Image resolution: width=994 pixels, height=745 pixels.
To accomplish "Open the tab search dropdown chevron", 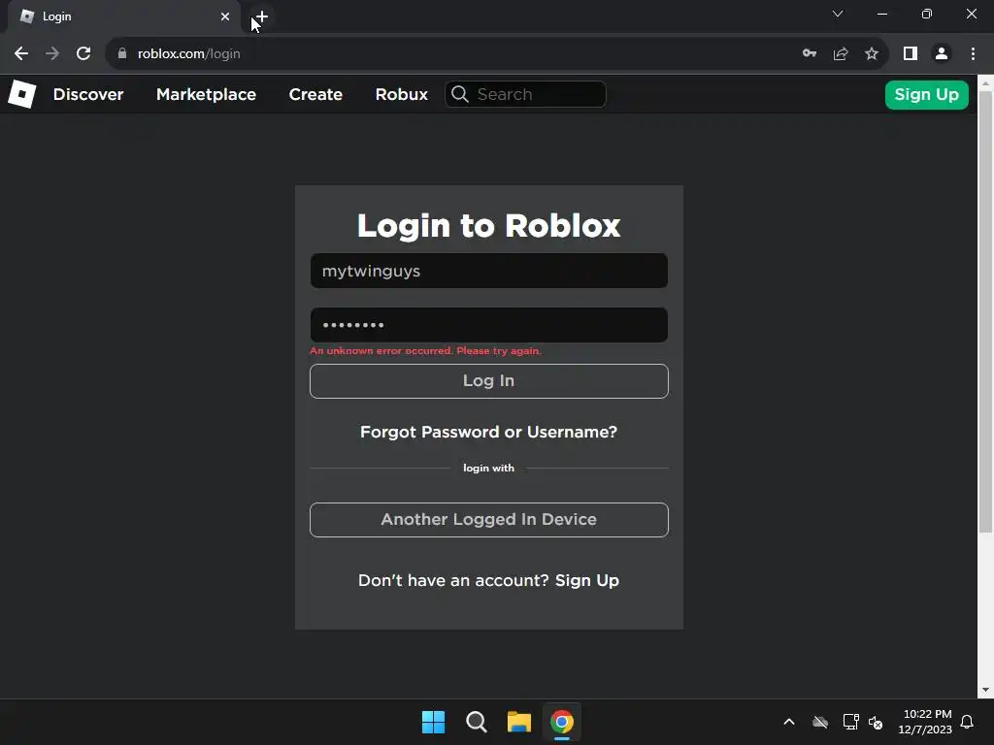I will [838, 14].
